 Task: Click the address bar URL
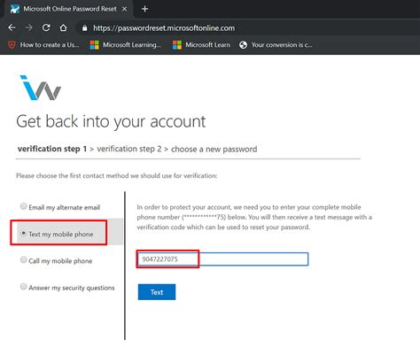[164, 28]
